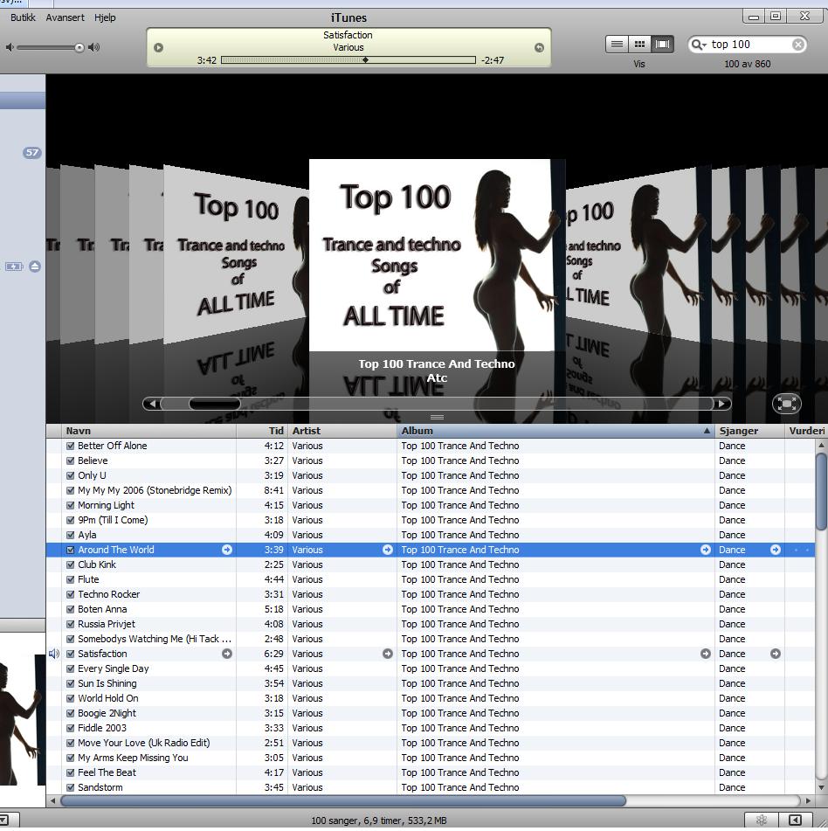
Task: Sort by the Artist column header
Action: (342, 431)
